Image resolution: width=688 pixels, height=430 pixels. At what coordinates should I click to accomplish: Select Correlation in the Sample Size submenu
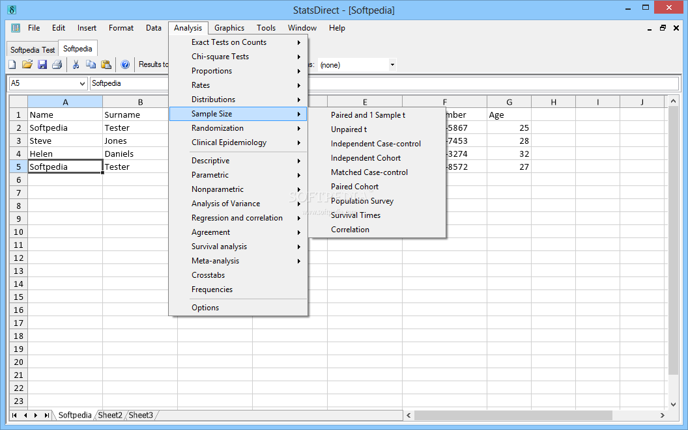[x=377, y=230]
